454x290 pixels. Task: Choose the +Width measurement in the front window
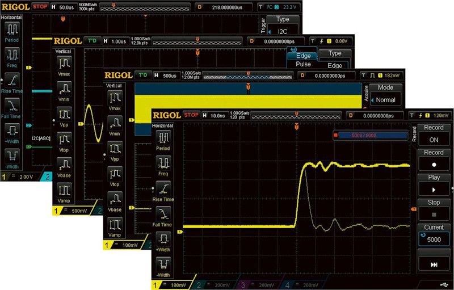[x=163, y=242]
